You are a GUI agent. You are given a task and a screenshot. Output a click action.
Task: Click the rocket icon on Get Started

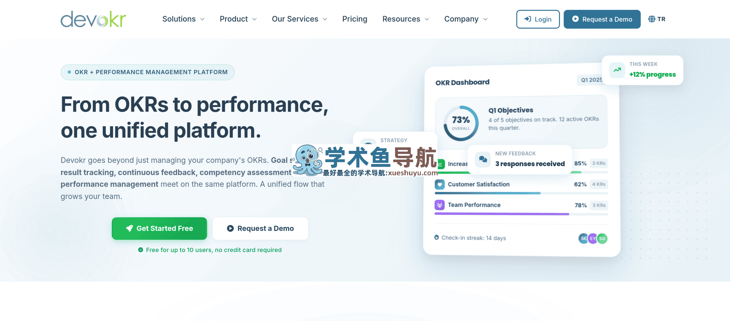129,228
